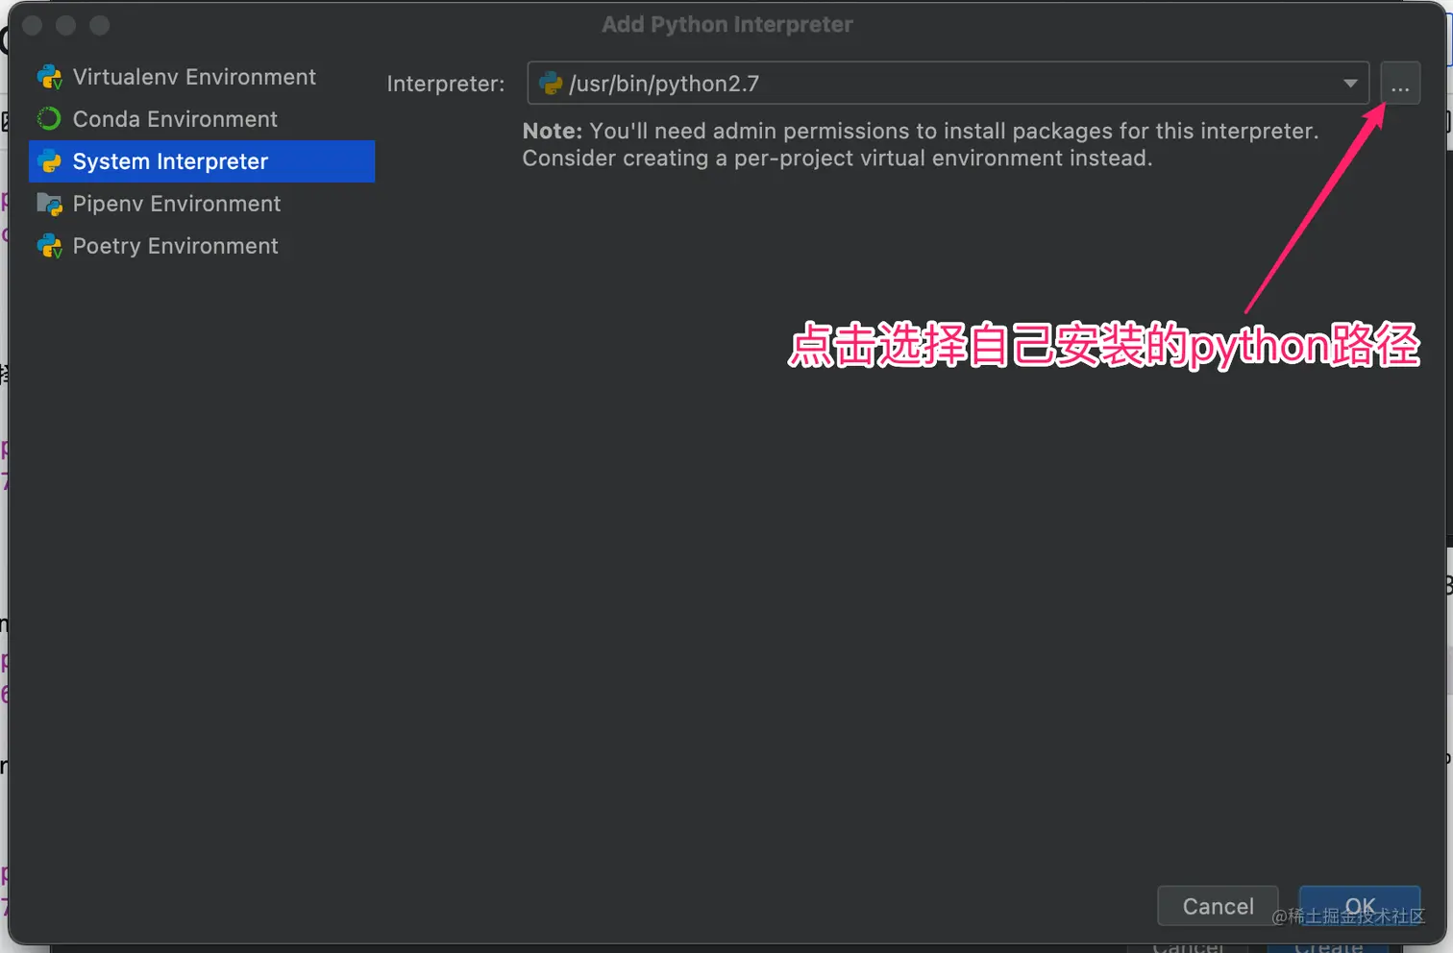1453x953 pixels.
Task: Open the three-dots browse interpreter path button
Action: tap(1400, 84)
